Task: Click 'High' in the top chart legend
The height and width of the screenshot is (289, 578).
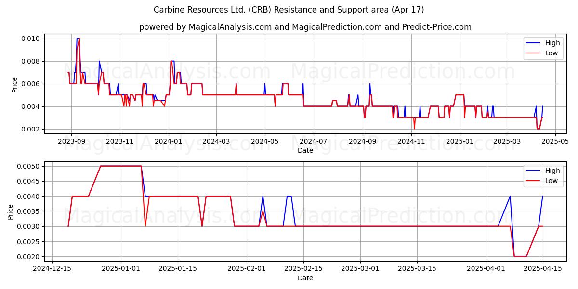Action: [552, 43]
